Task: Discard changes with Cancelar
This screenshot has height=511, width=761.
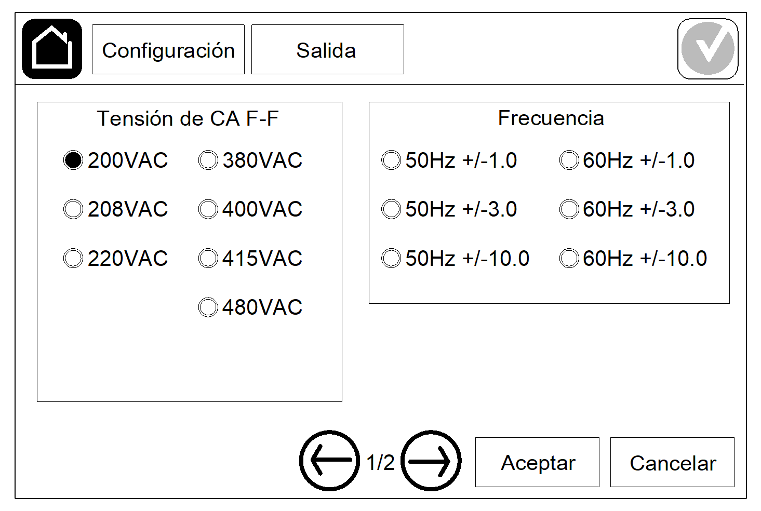Action: click(x=672, y=462)
